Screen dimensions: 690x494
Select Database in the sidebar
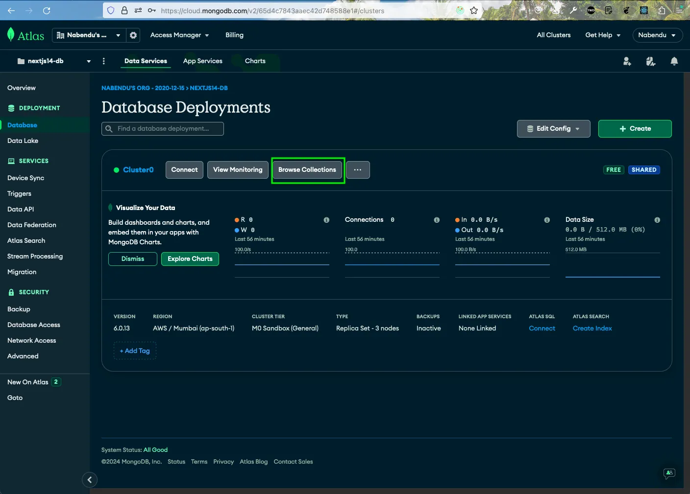click(22, 125)
